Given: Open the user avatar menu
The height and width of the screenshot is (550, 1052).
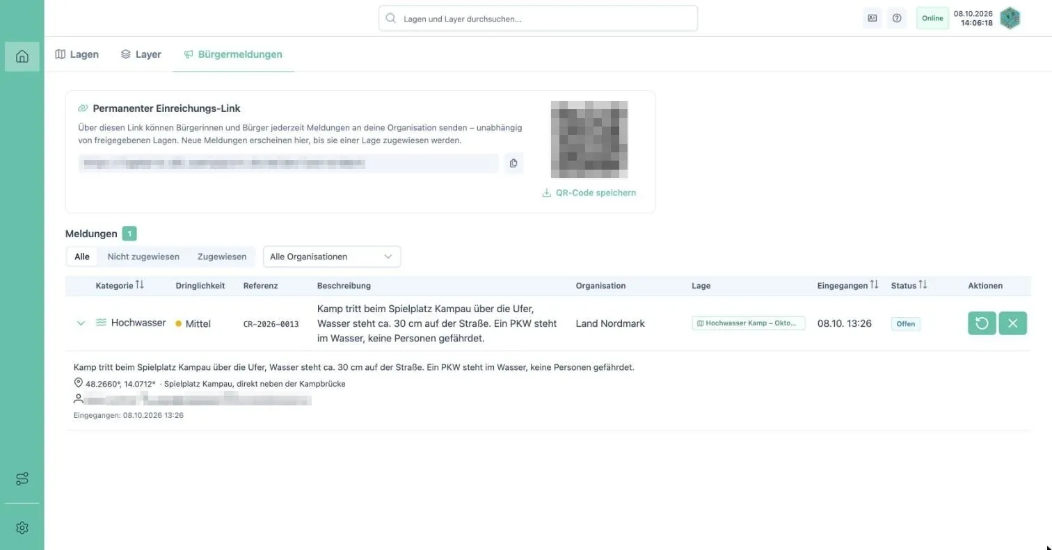Looking at the screenshot, I should tap(1010, 18).
